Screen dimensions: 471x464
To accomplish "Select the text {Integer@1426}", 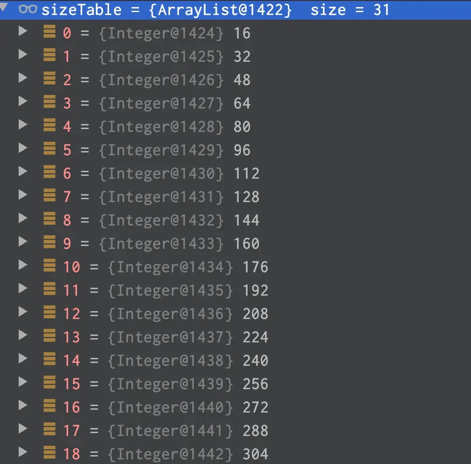I will tap(161, 80).
